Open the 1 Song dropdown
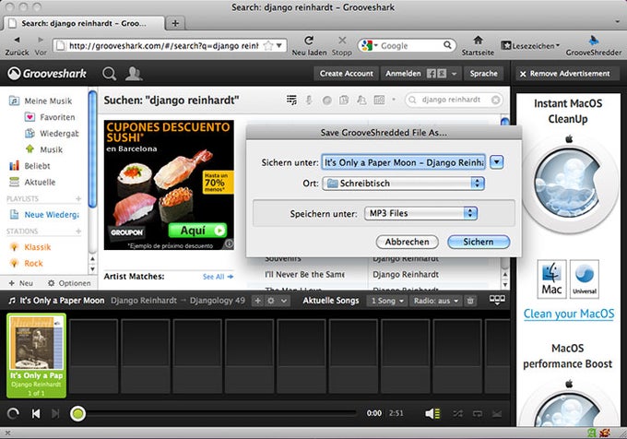The image size is (627, 439). click(x=387, y=301)
